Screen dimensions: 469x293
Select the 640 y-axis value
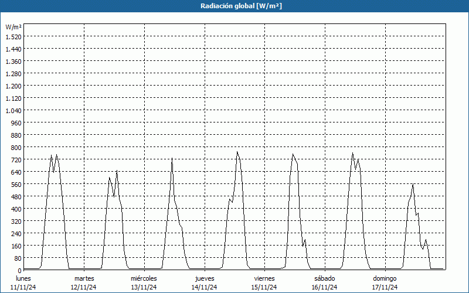(x=16, y=172)
